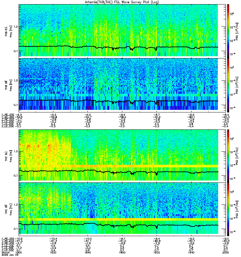This screenshot has height=257, width=241.
Task: Click the hhmm axis label
Action: pyautogui.click(x=5, y=253)
